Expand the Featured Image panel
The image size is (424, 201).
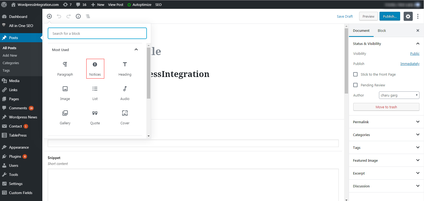(386, 160)
